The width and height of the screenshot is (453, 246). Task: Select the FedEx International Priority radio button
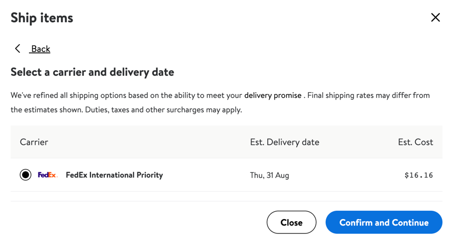pyautogui.click(x=25, y=175)
